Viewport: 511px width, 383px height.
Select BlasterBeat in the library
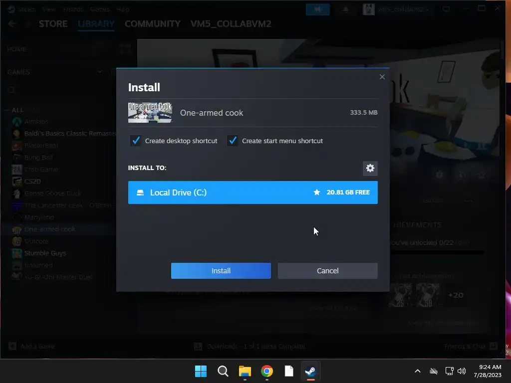pyautogui.click(x=41, y=146)
